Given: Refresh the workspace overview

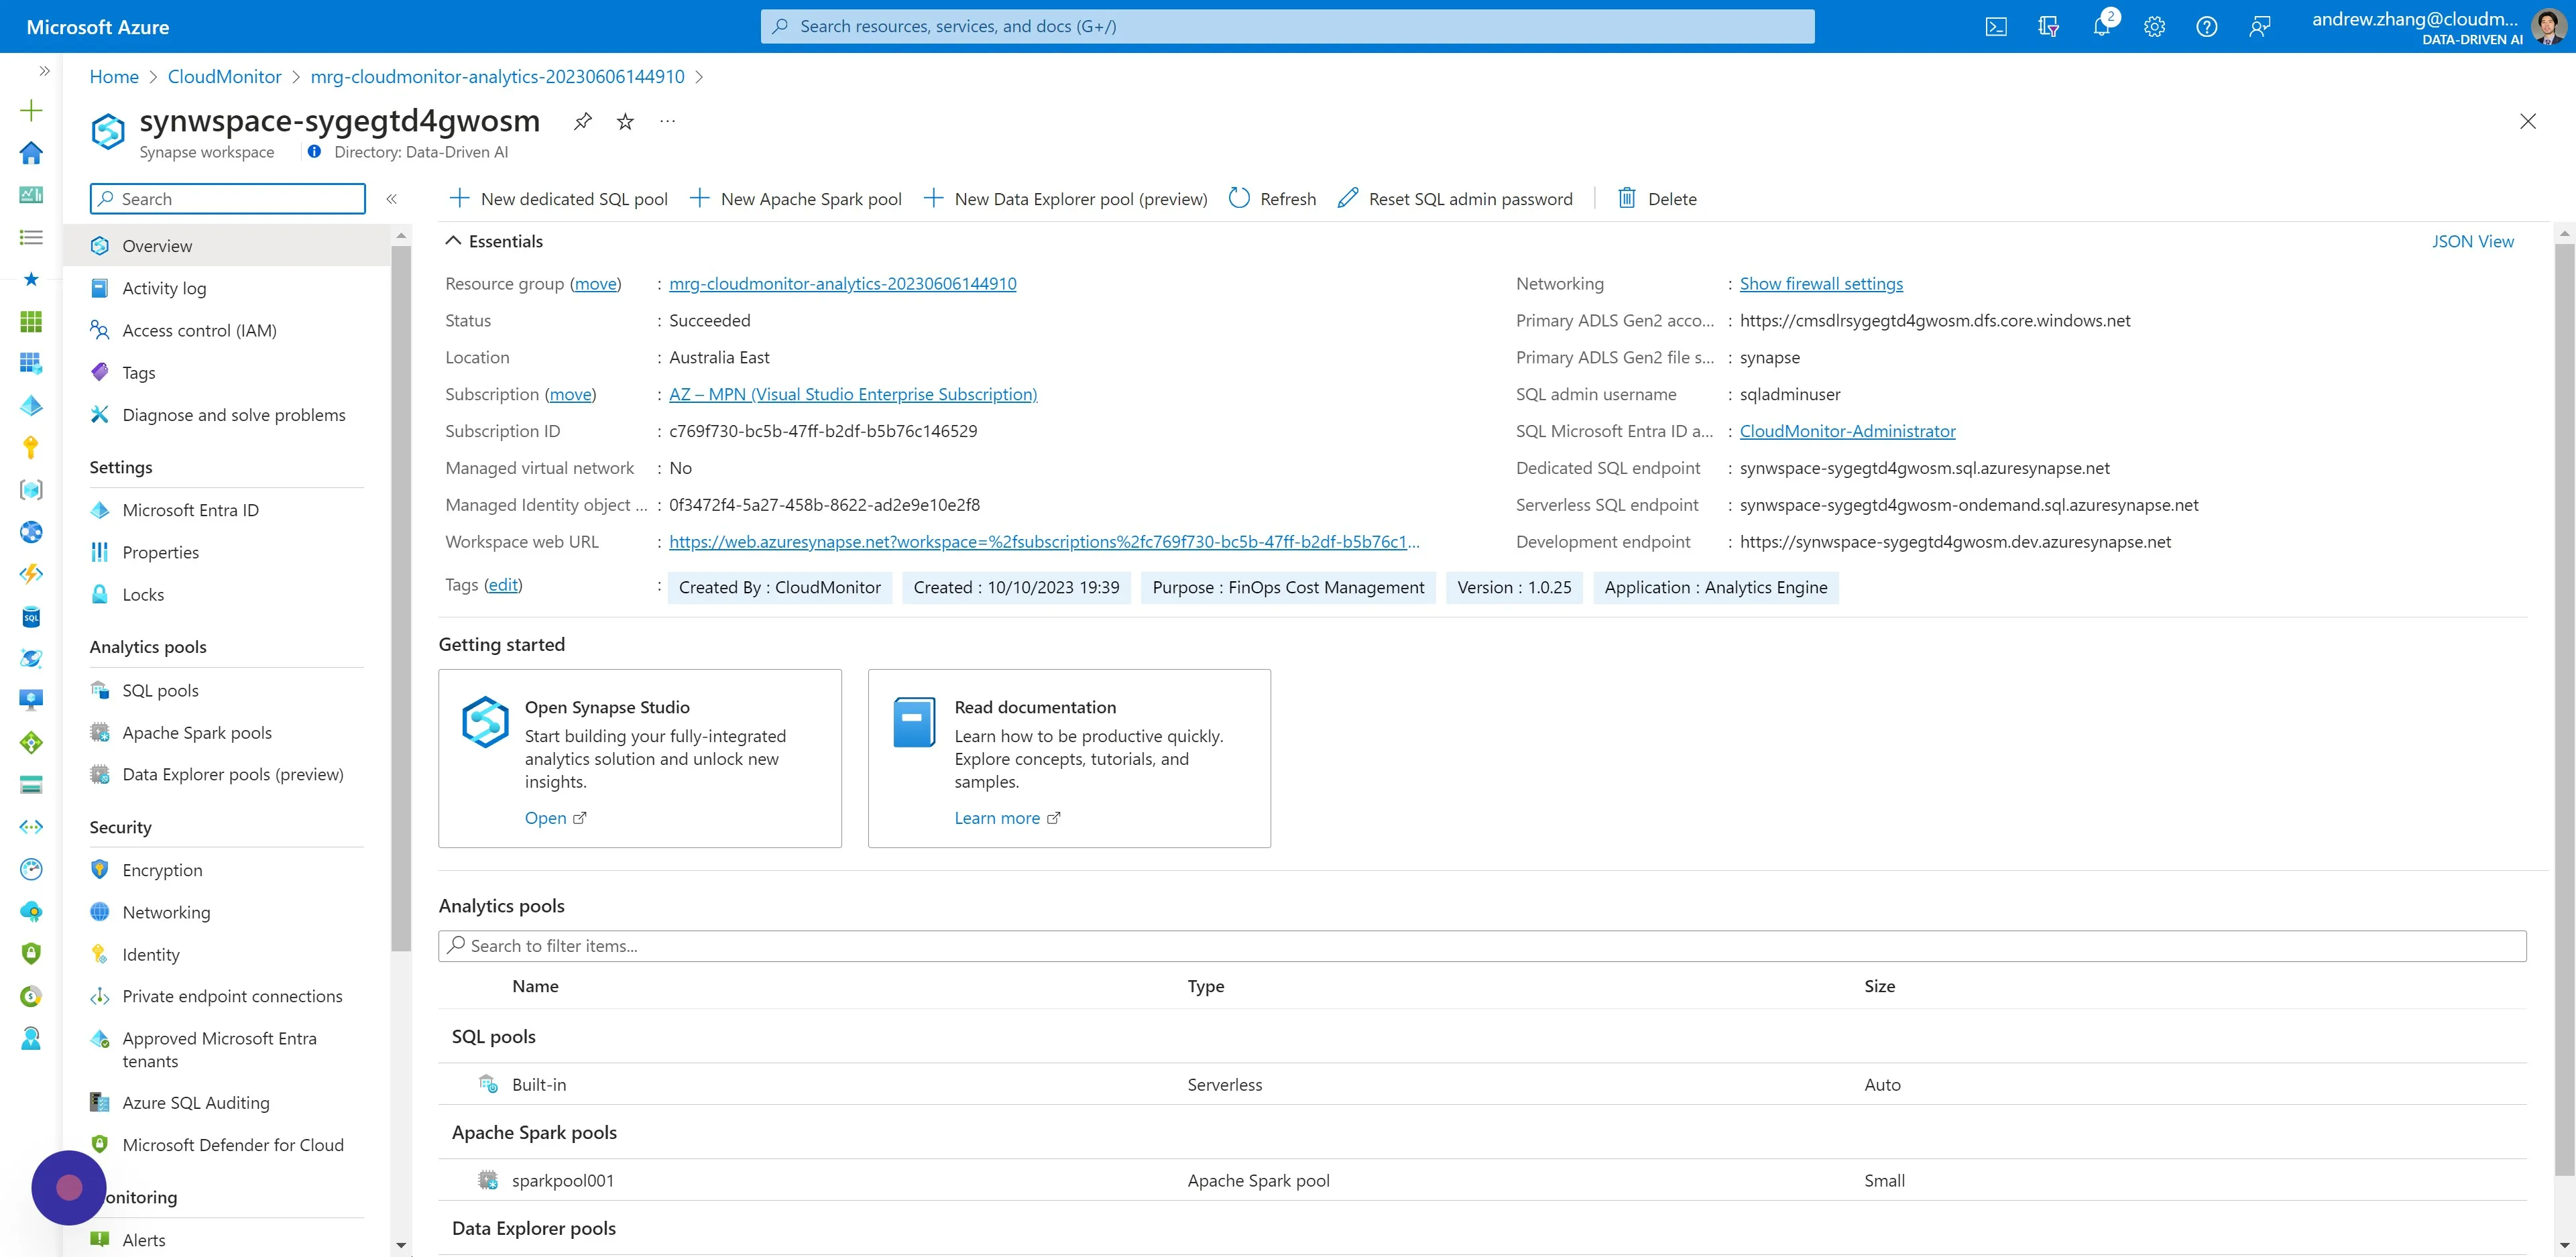Looking at the screenshot, I should point(1272,199).
